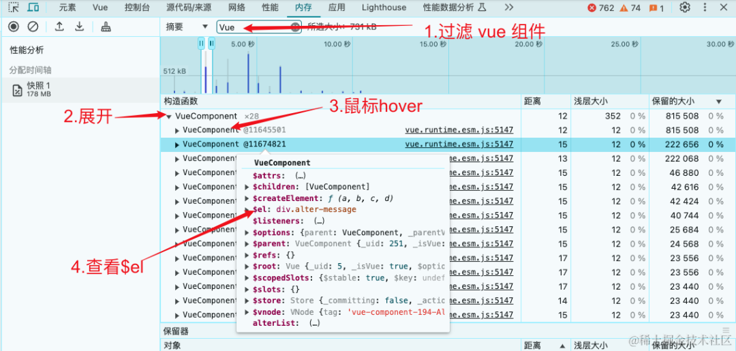
Task: Expand the $scopedSlots property
Action: pos(248,278)
